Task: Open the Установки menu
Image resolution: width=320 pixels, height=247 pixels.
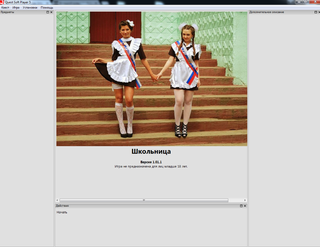Action: coord(30,8)
